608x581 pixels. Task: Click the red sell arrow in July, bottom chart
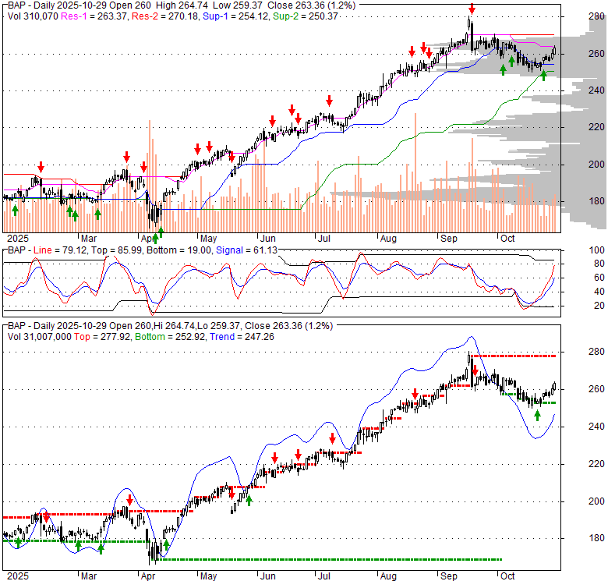[332, 438]
